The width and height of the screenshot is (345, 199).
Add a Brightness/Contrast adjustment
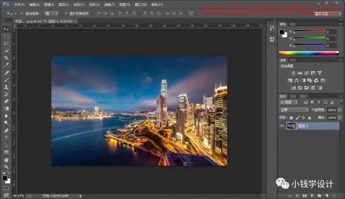(293, 73)
